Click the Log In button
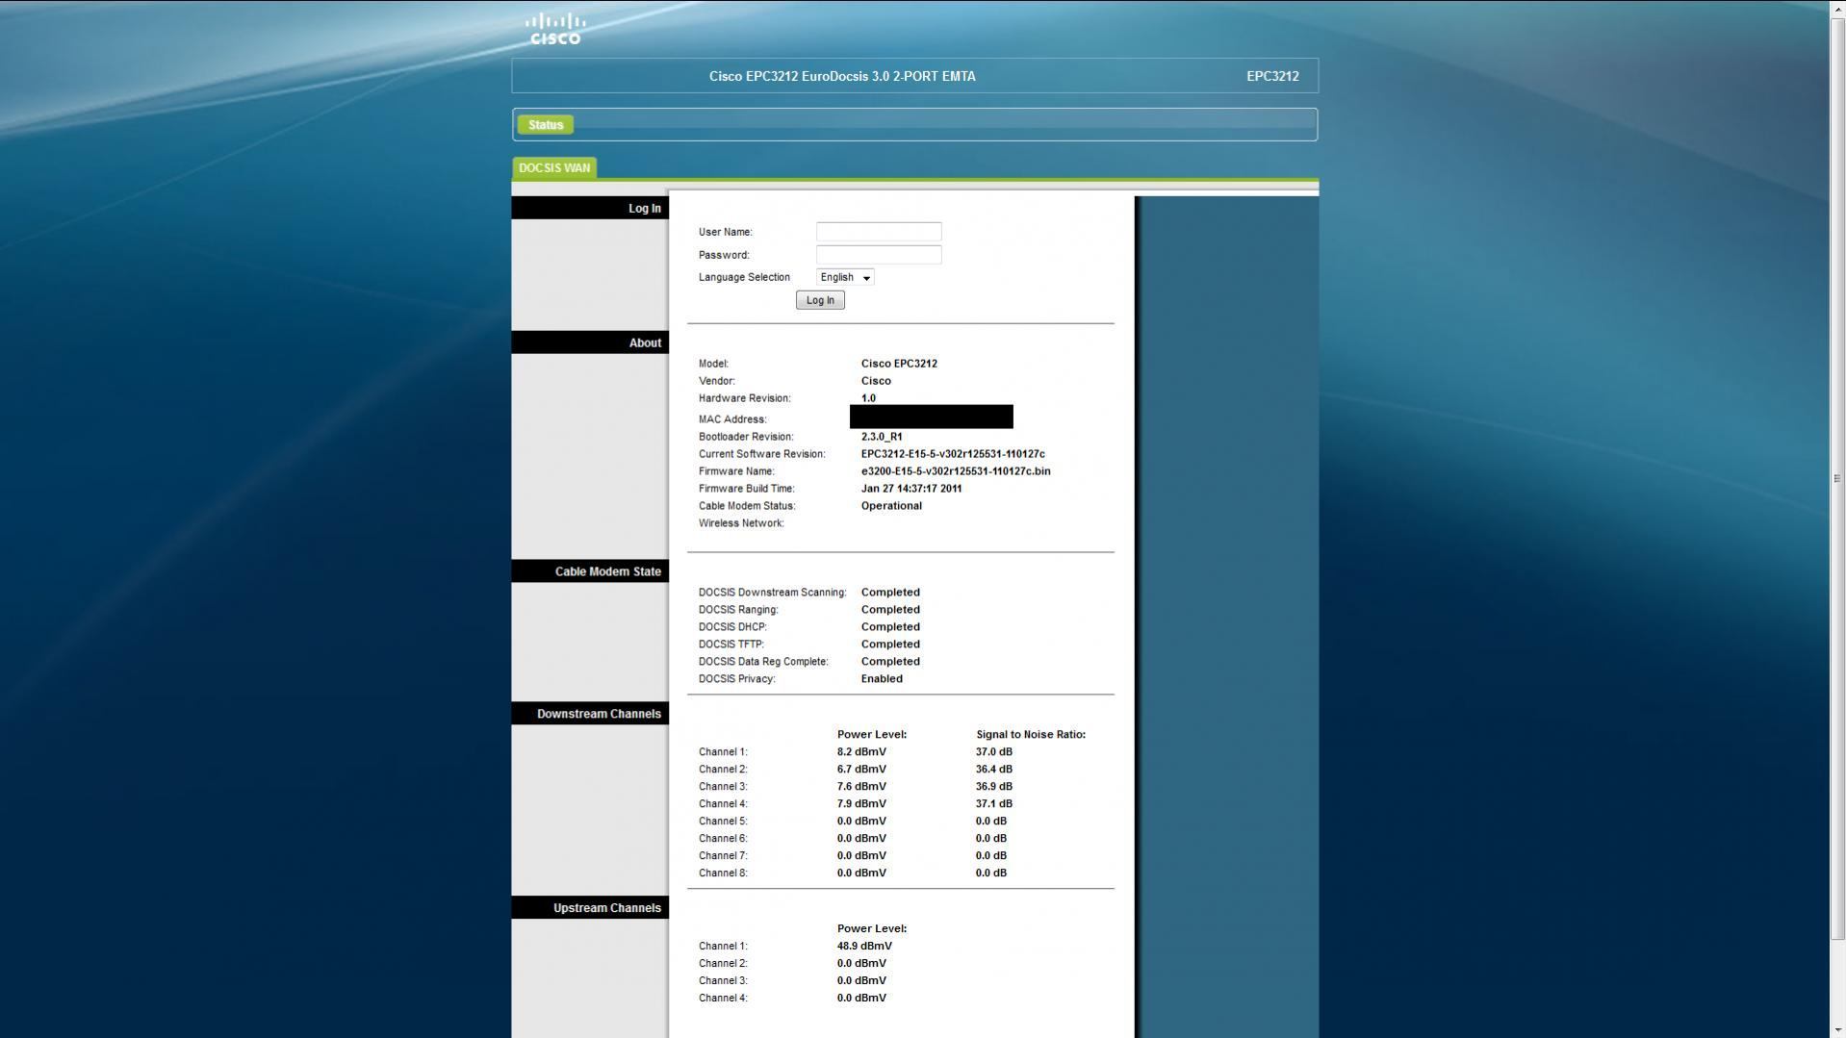The image size is (1846, 1038). pos(820,300)
